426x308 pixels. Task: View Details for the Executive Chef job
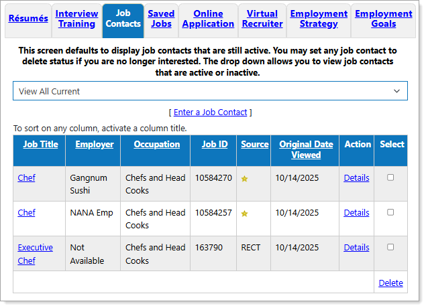[356, 247]
